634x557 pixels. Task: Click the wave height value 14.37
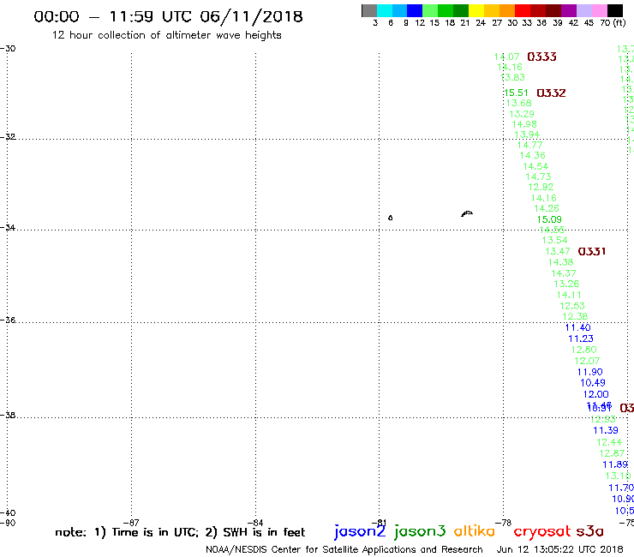point(564,274)
